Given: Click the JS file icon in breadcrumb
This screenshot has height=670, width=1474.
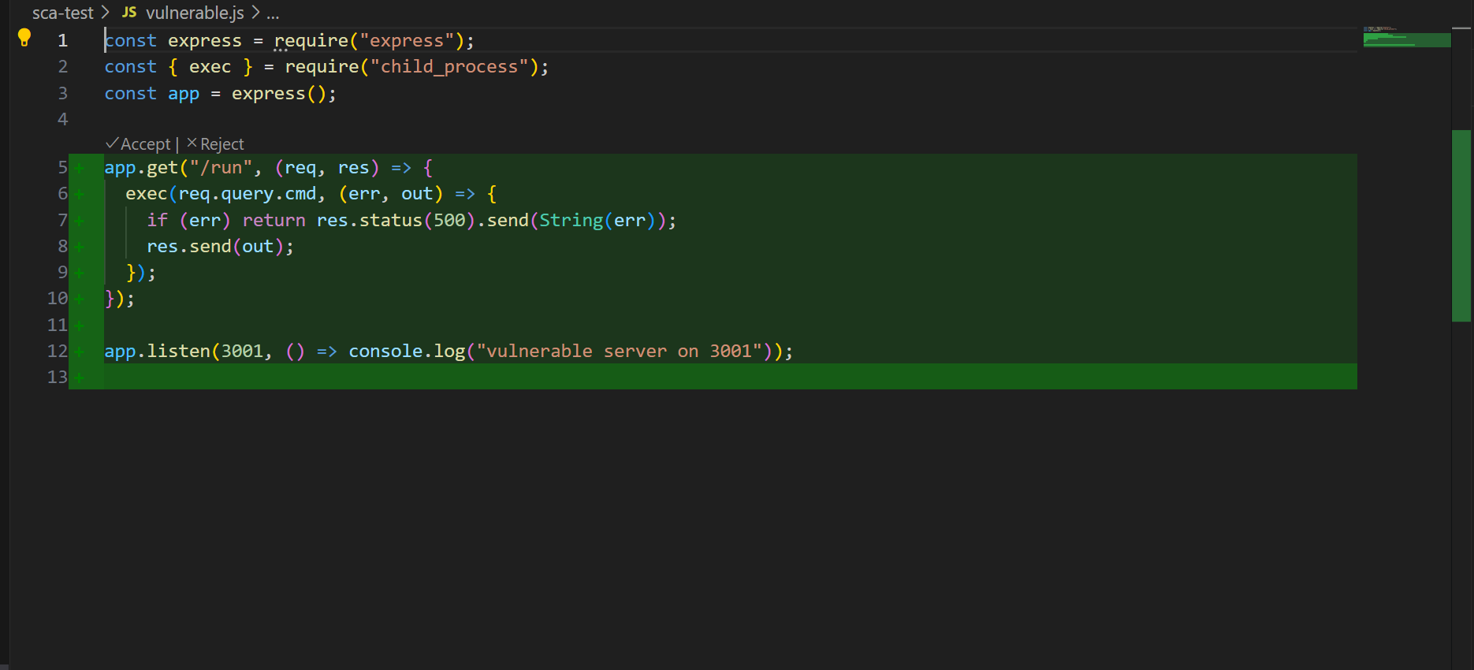Looking at the screenshot, I should coord(129,13).
